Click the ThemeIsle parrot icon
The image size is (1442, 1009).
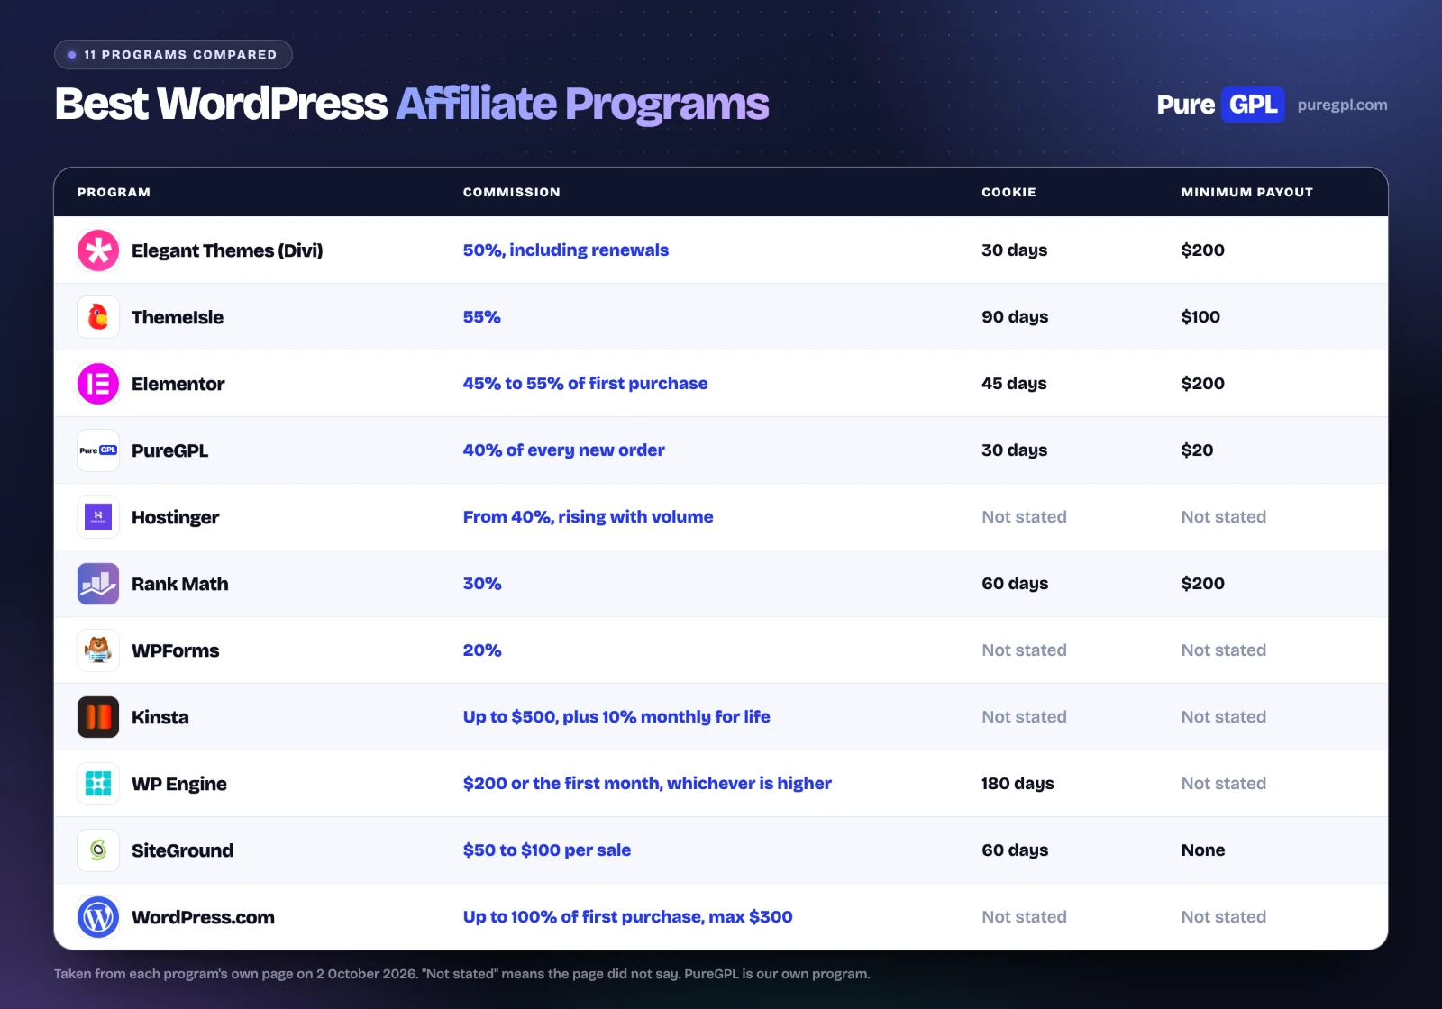click(98, 317)
